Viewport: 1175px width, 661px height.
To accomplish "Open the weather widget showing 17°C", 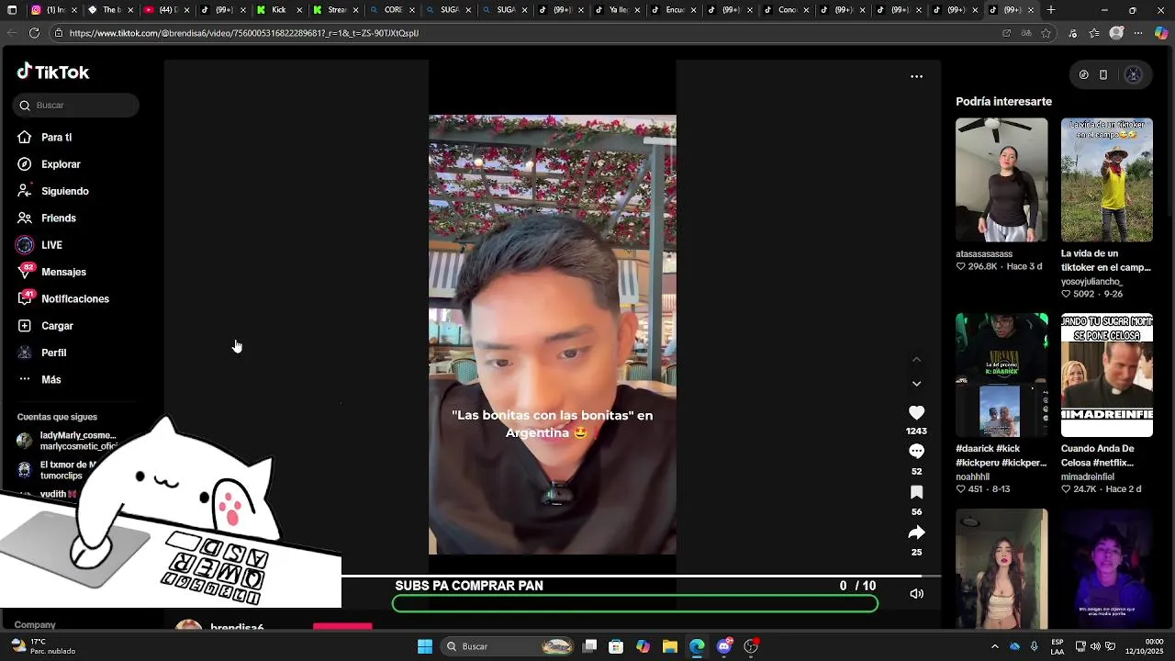I will pos(43,646).
